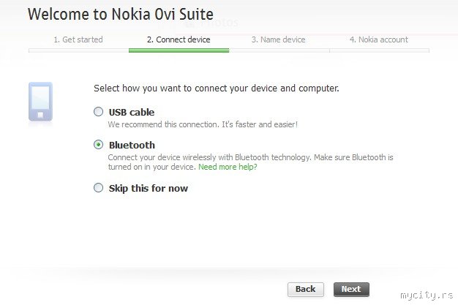The height and width of the screenshot is (305, 458).
Task: Click the green progress bar under Connect device
Action: (x=179, y=50)
